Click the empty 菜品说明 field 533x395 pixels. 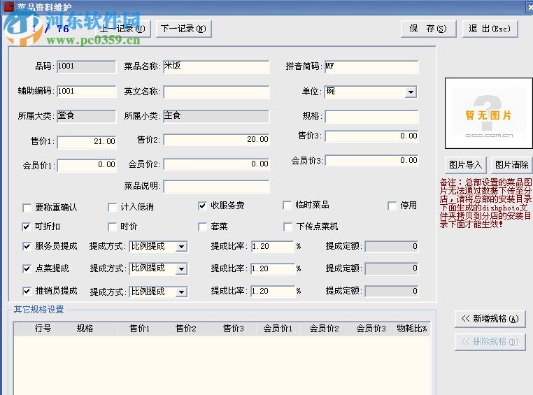pyautogui.click(x=217, y=187)
